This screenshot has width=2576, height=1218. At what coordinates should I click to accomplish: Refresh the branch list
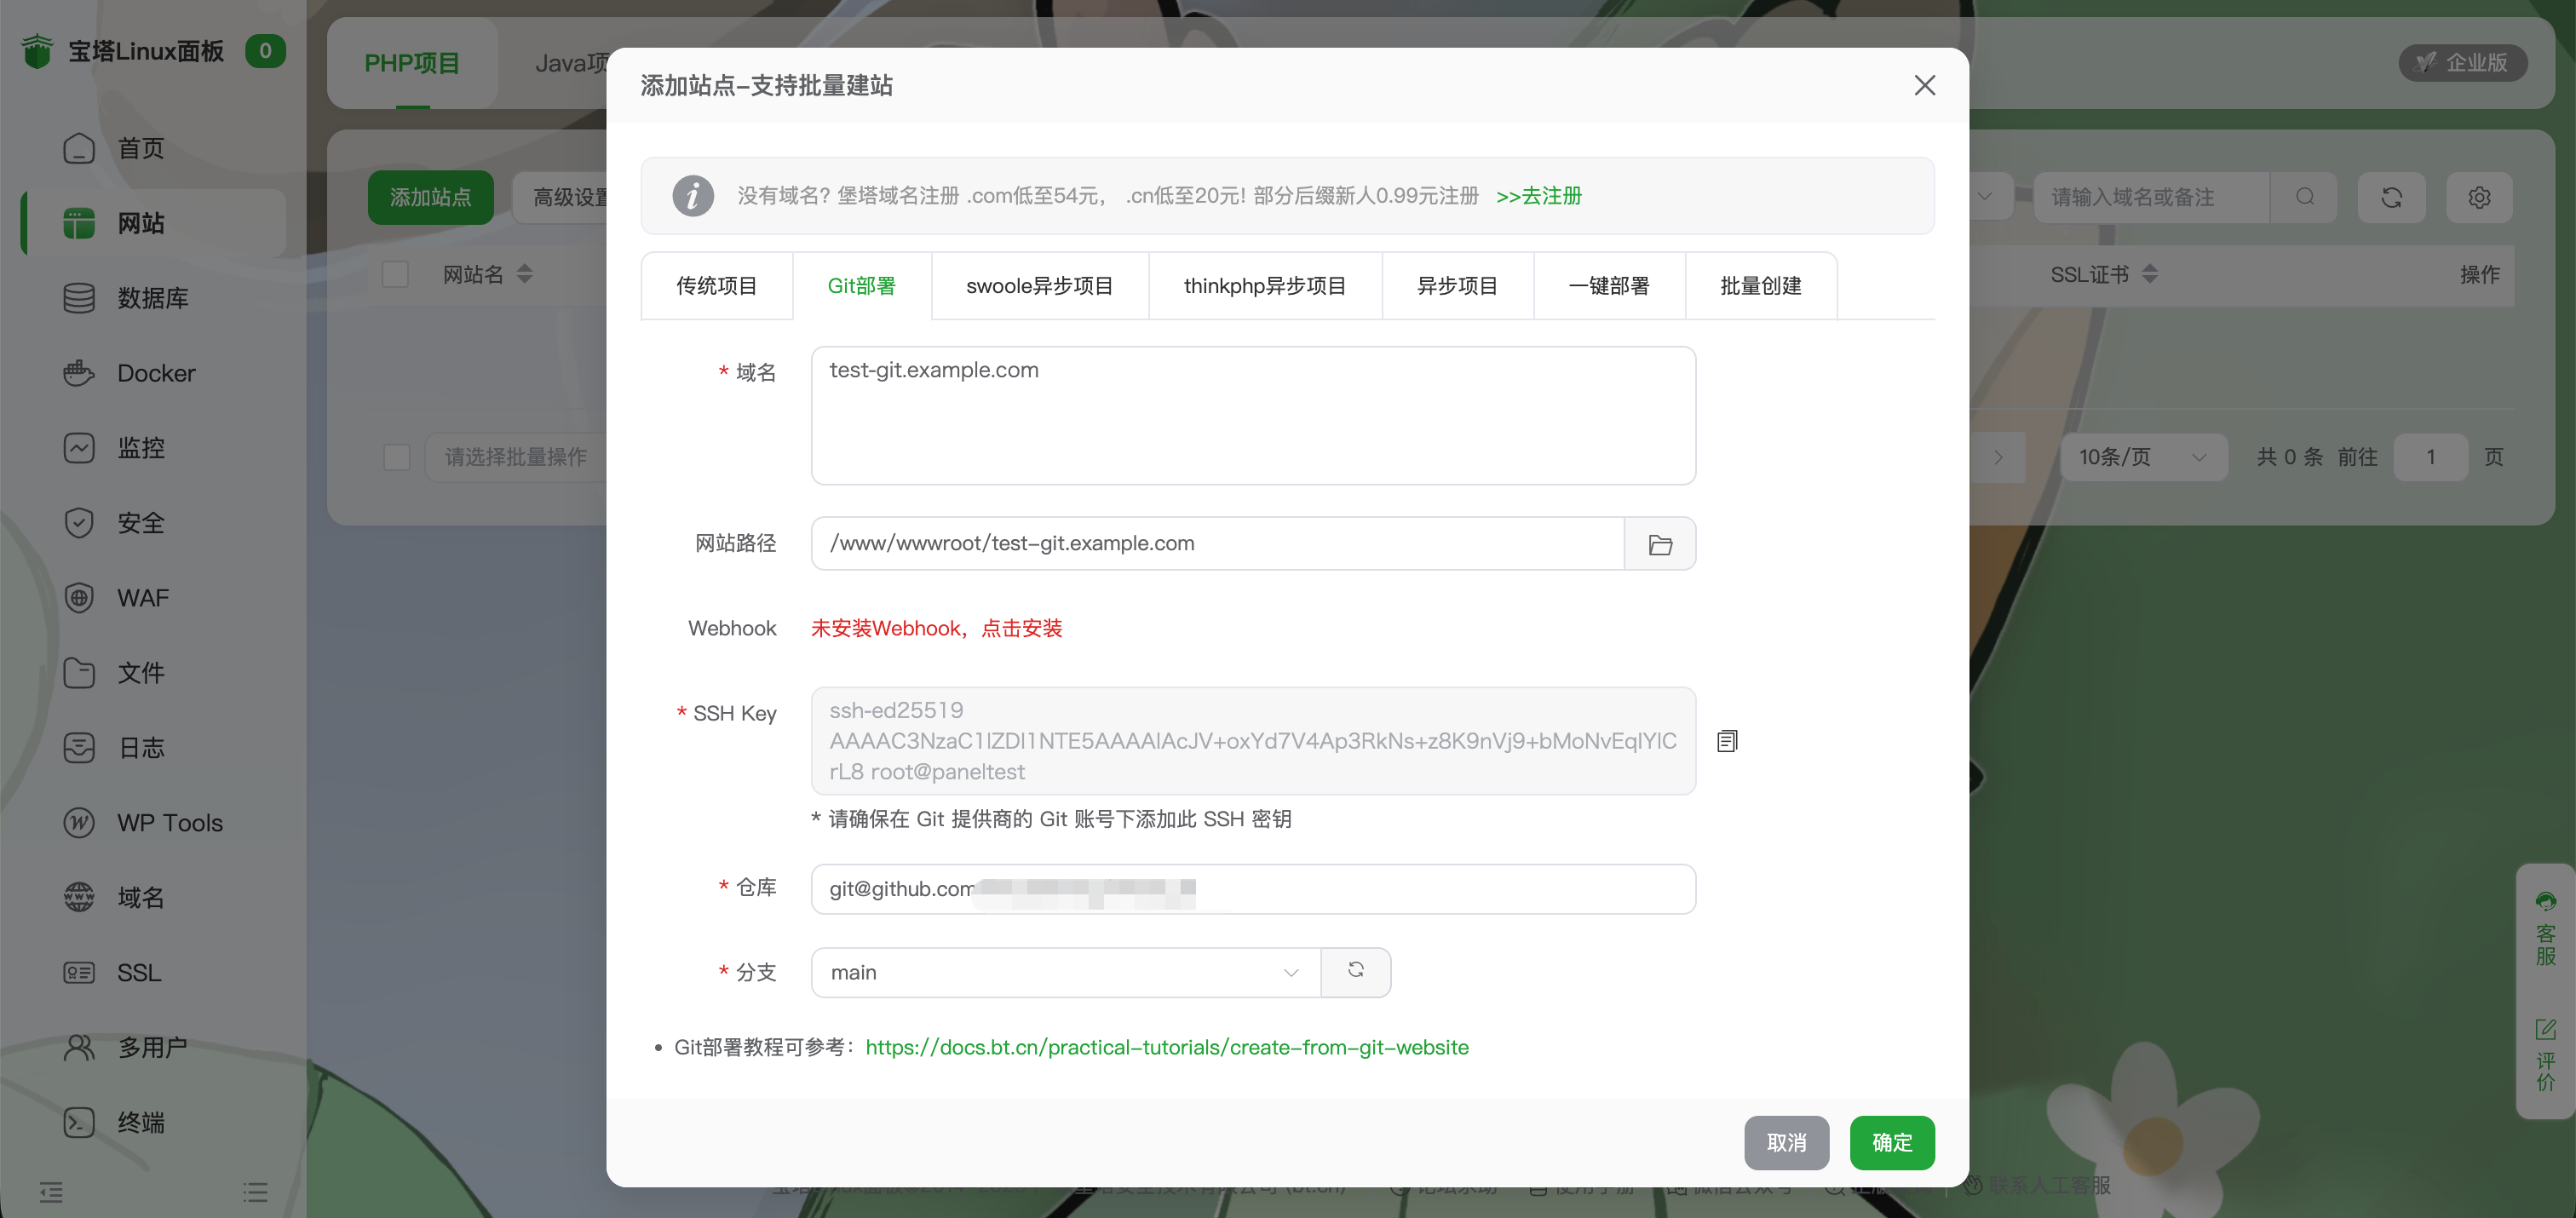tap(1356, 971)
